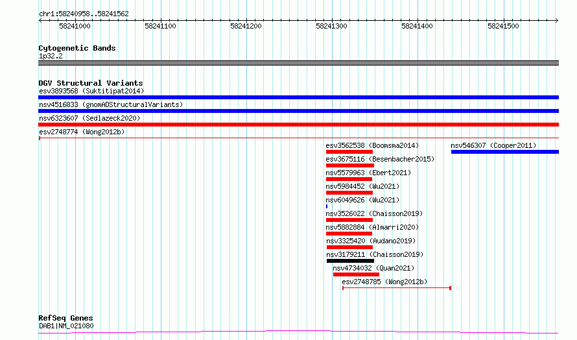The width and height of the screenshot is (577, 340).
Task: Click the thin red line of esv2748774
Action: point(298,138)
